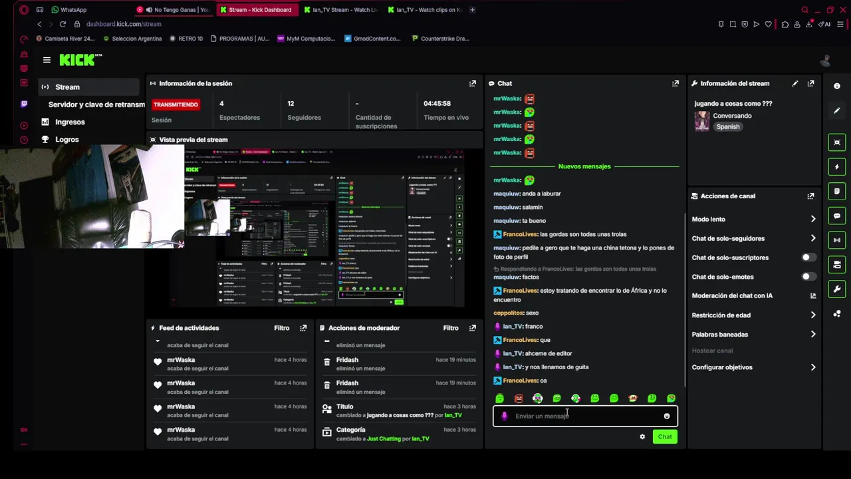Open the hamburger menu beside Kick logo

pyautogui.click(x=47, y=60)
